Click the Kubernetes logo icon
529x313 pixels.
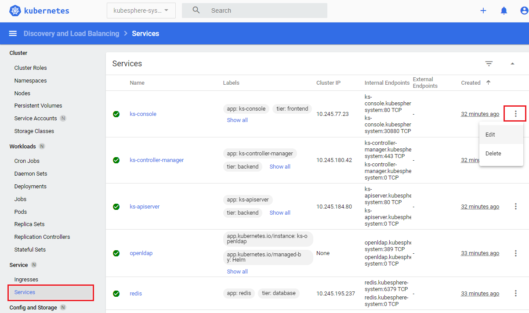point(15,11)
